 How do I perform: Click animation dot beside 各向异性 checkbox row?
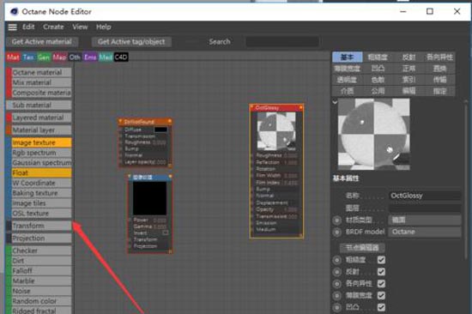point(337,284)
